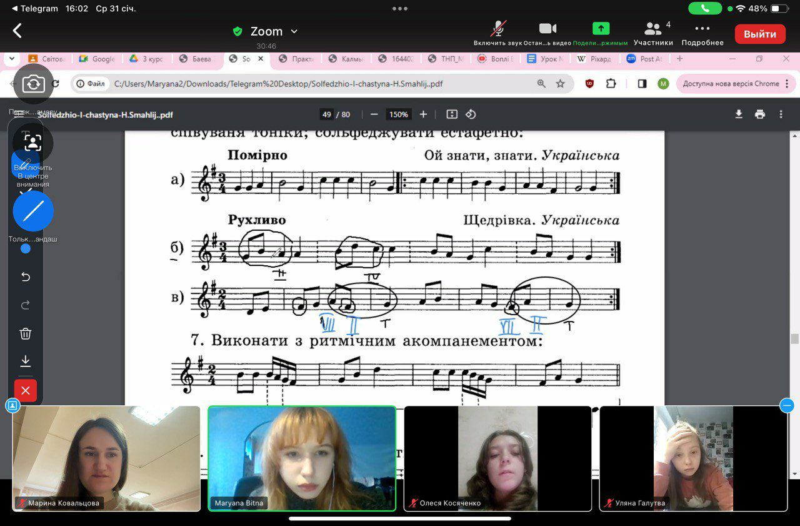800x526 pixels.
Task: Open the More options menu
Action: (702, 34)
